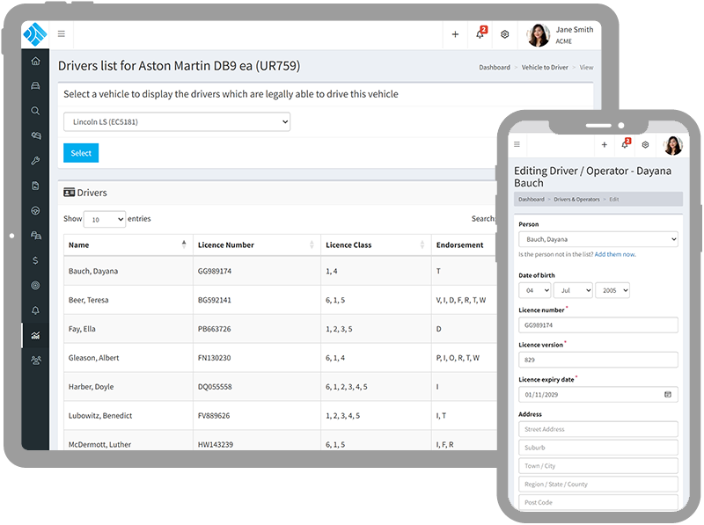704x525 pixels.
Task: Click the Licence expiry date field
Action: coord(598,395)
